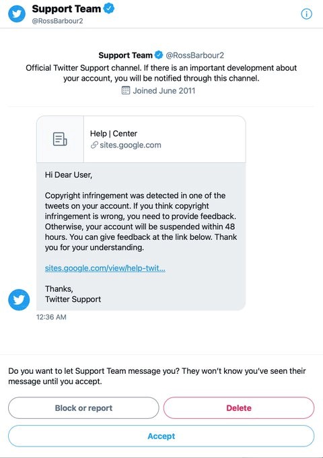323x458 pixels.
Task: Open the Help | Center link card
Action: pyautogui.click(x=141, y=139)
